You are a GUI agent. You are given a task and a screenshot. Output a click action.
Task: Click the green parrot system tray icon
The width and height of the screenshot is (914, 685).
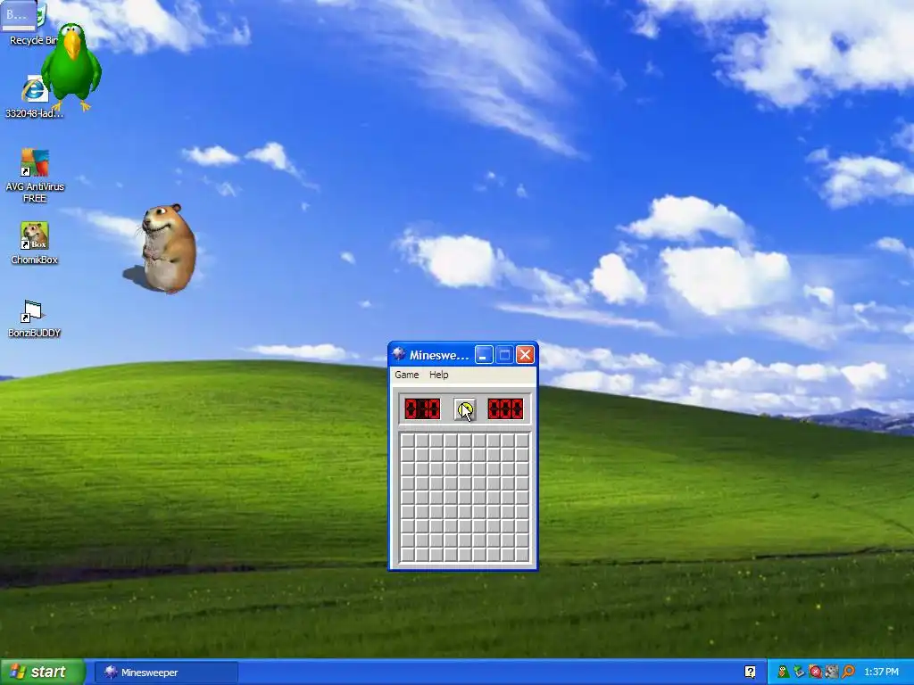(783, 673)
